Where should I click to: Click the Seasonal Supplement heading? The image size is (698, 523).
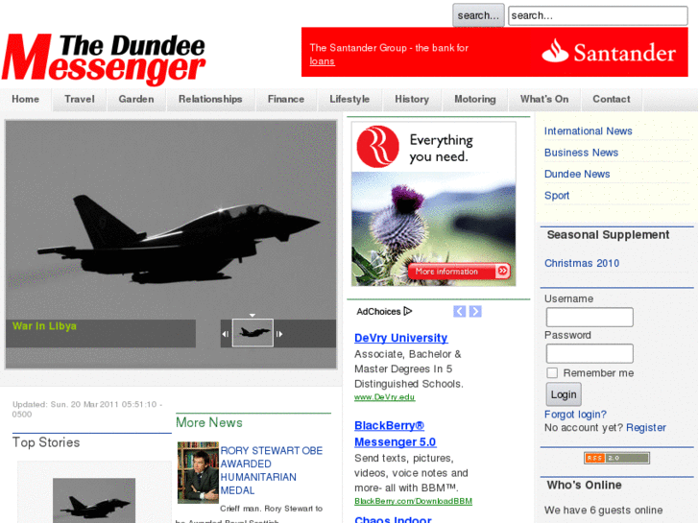[x=608, y=234]
